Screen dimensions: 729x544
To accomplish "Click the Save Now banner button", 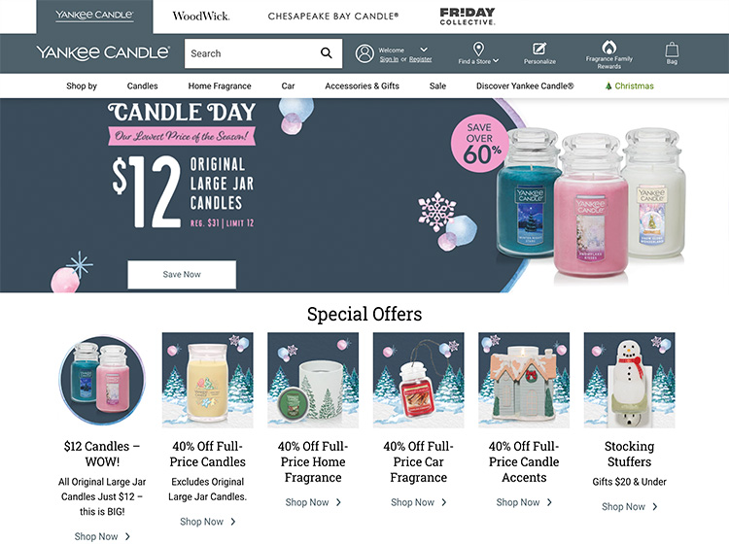I will (182, 275).
